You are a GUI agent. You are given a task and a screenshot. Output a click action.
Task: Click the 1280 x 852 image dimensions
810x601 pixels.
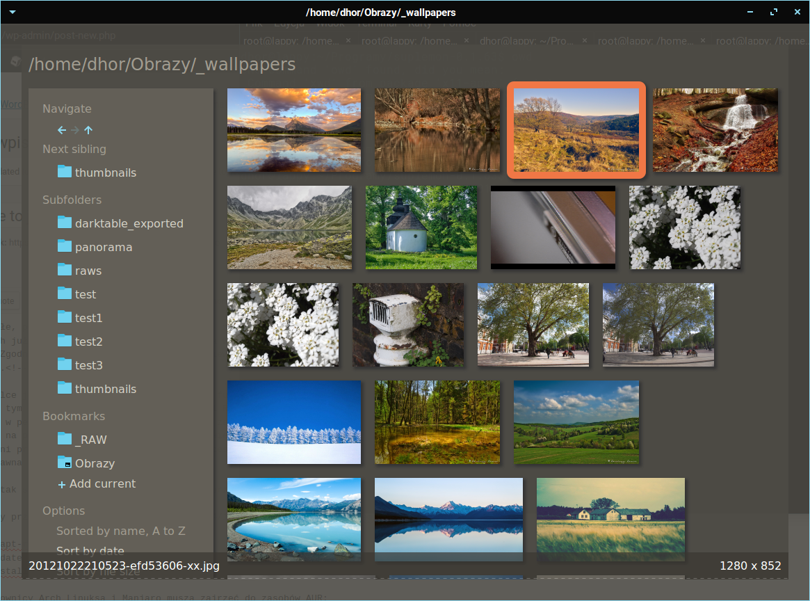750,566
